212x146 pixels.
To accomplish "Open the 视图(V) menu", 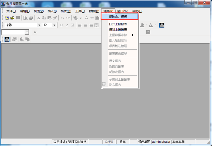I will 39,11.
